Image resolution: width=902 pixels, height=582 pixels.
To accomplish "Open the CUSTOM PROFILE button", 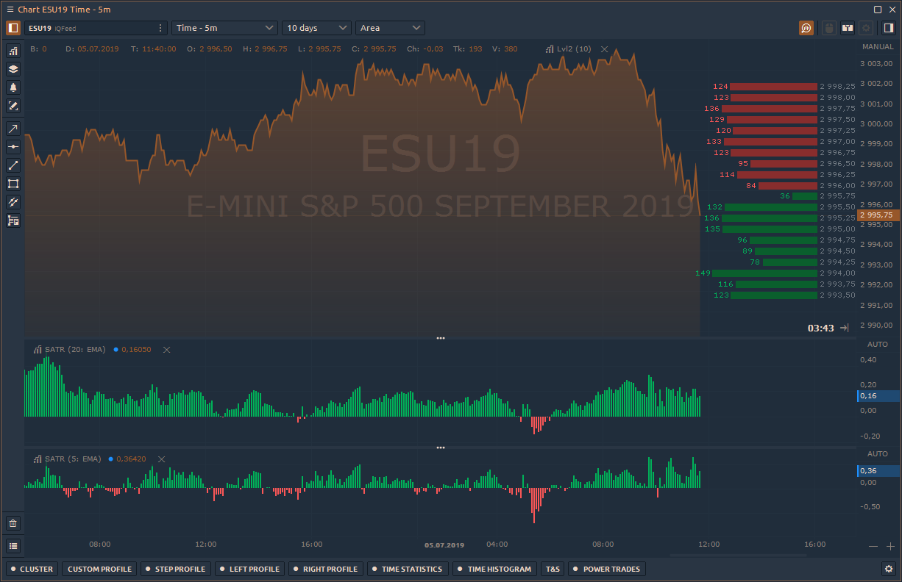I will [99, 569].
